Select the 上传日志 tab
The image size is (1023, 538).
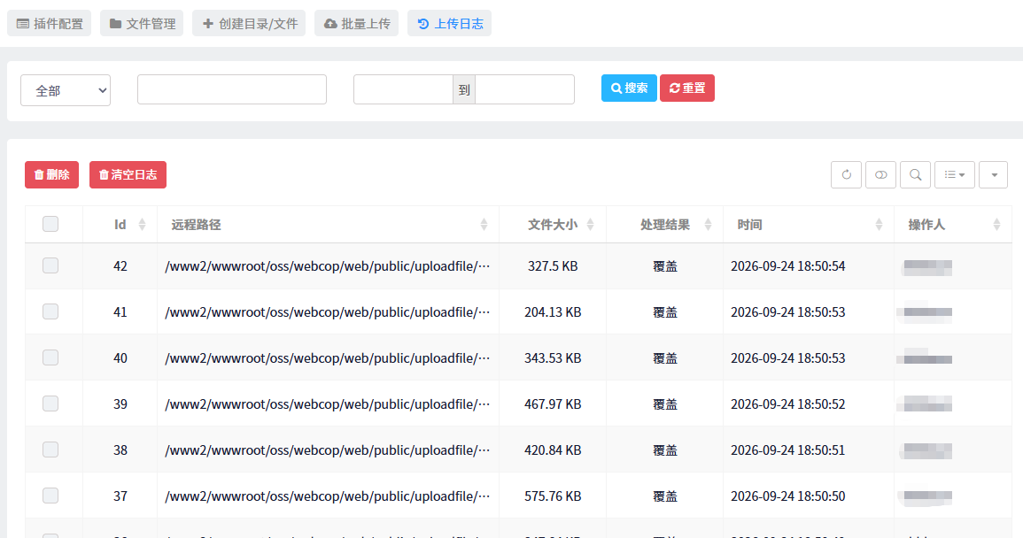[450, 24]
